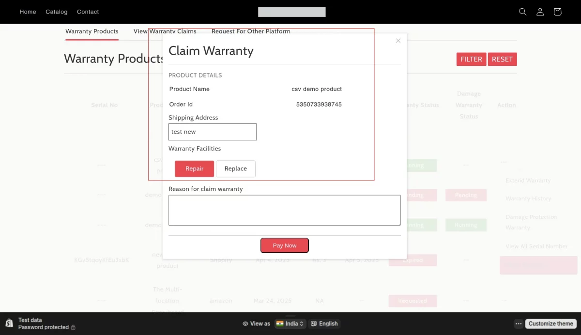Open the search panel
581x335 pixels.
(522, 12)
